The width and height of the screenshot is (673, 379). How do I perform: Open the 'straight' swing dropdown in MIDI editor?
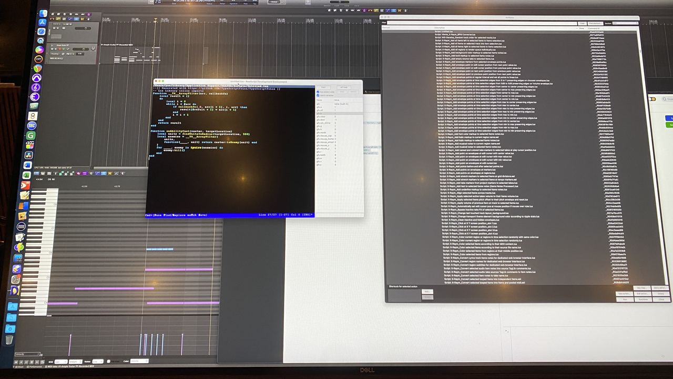[76, 362]
